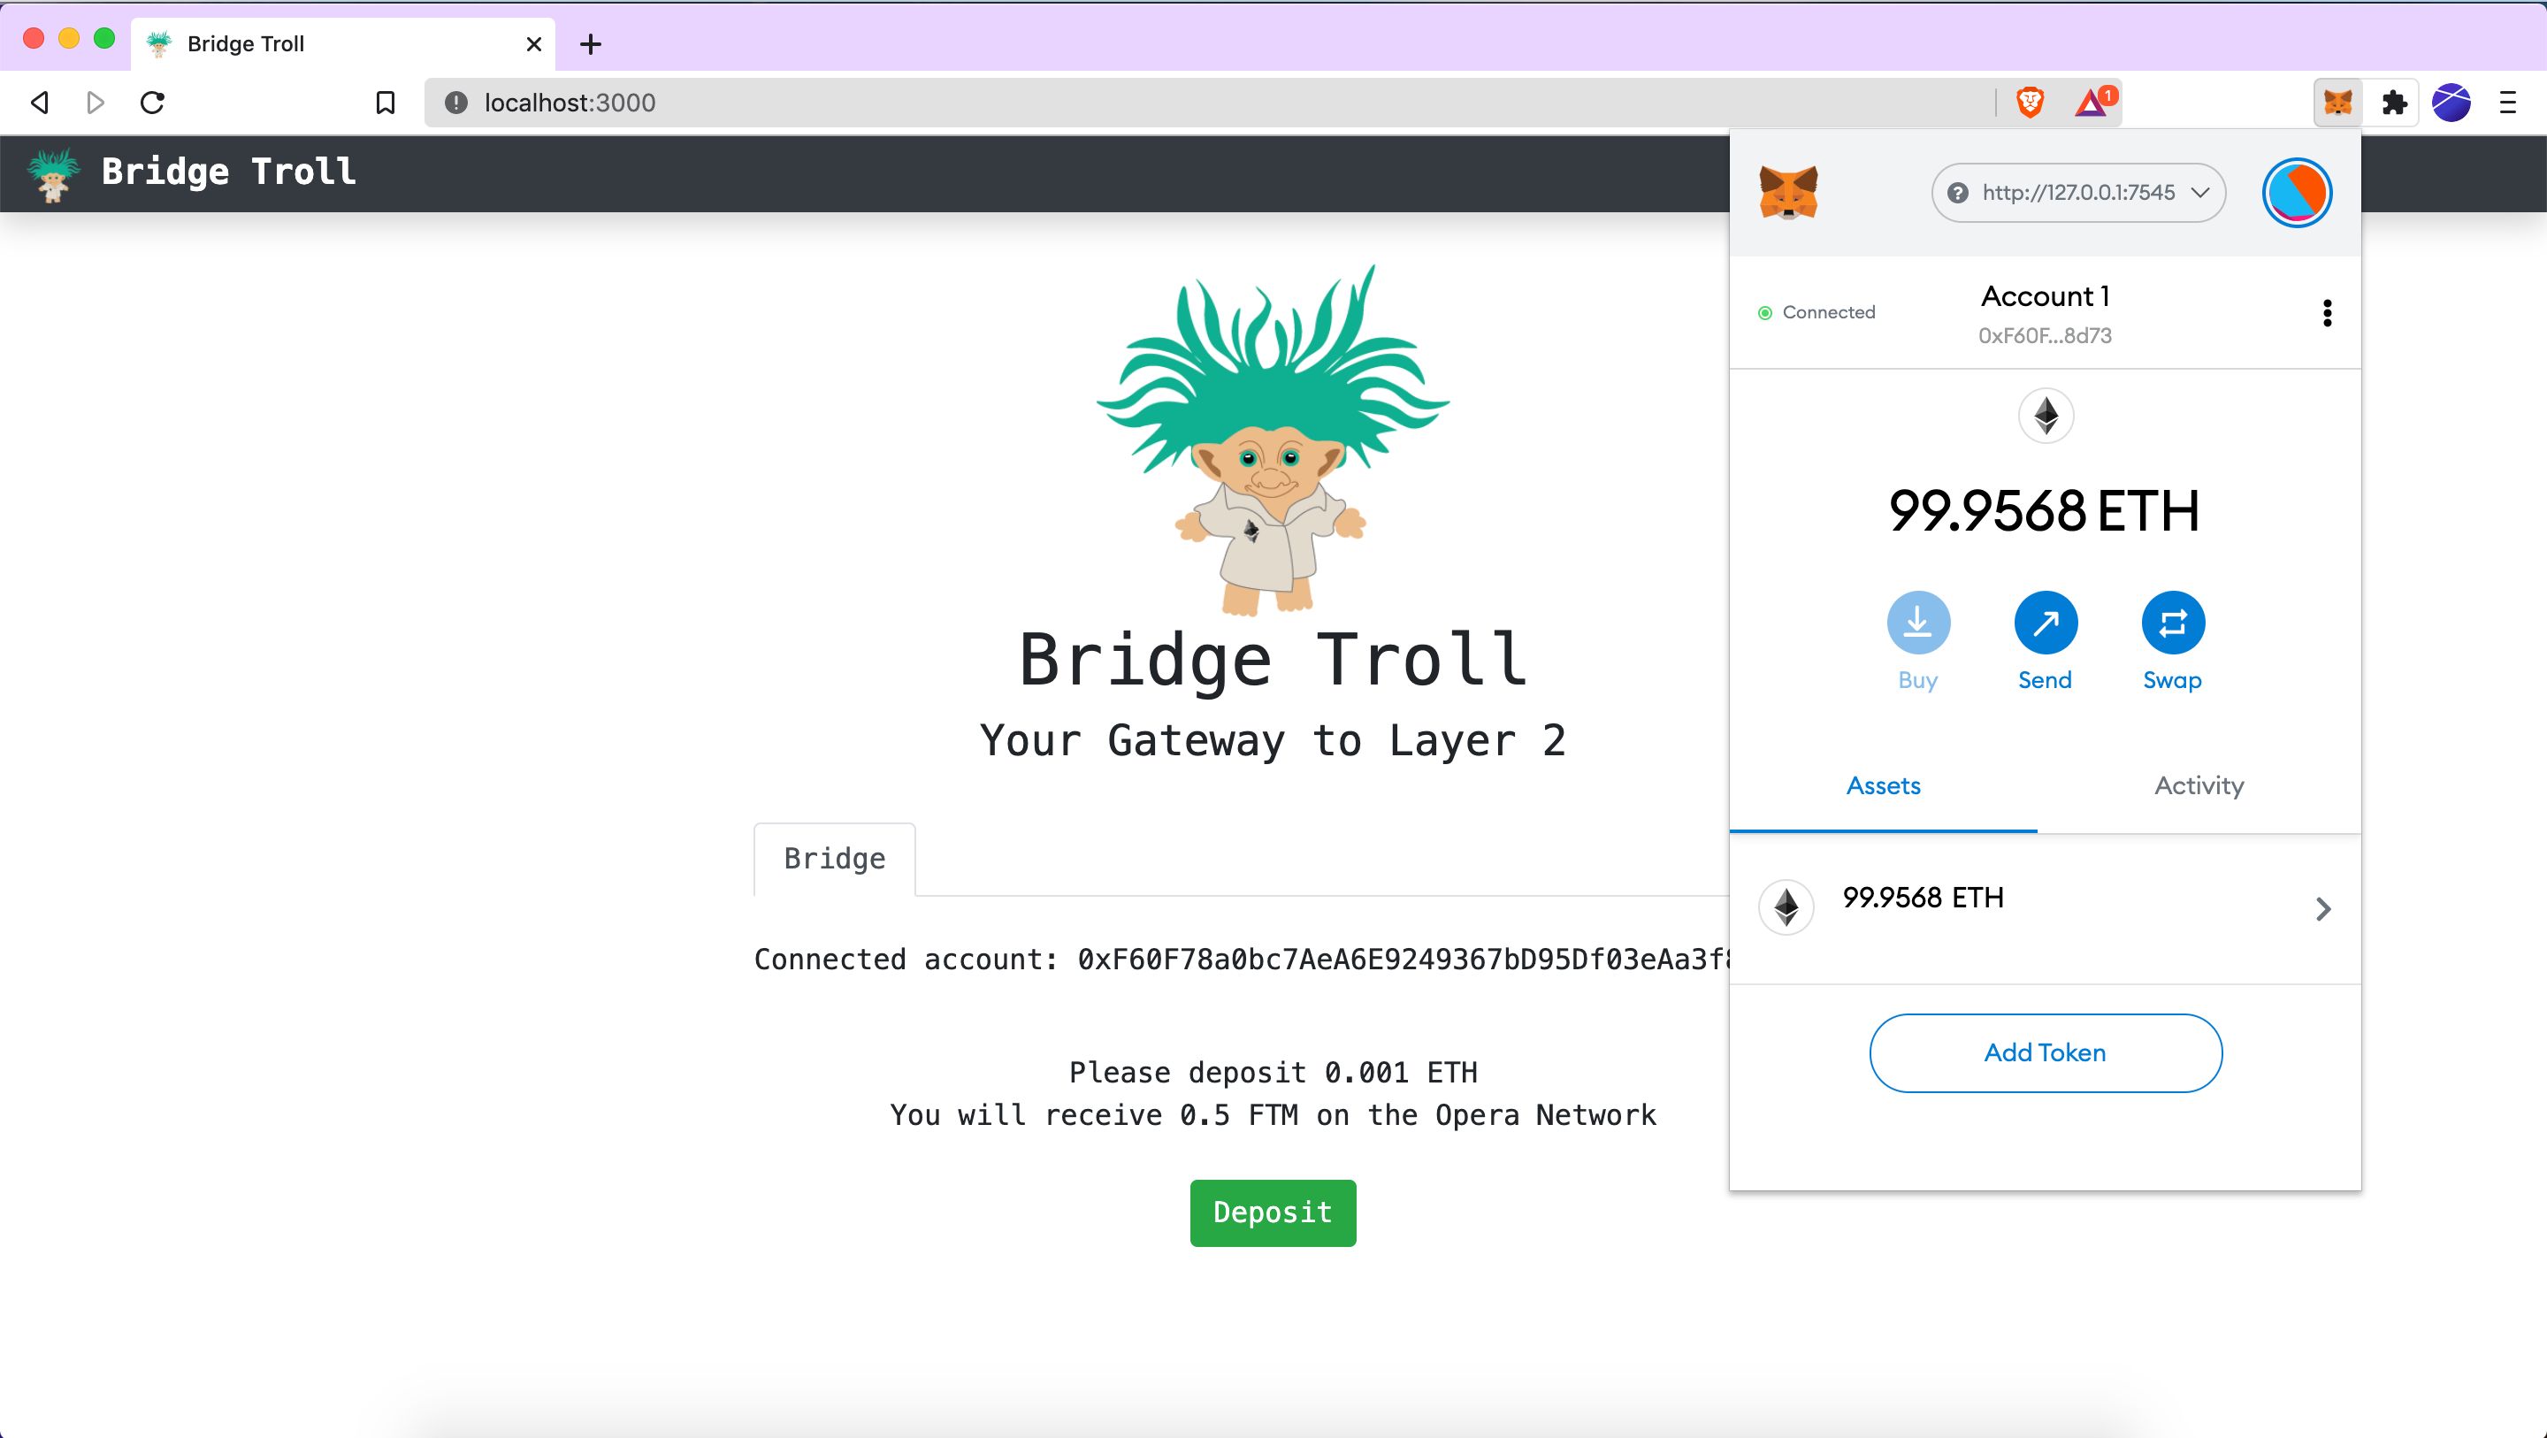Click the Deposit button on Bridge Troll
This screenshot has height=1438, width=2547.
[1272, 1212]
